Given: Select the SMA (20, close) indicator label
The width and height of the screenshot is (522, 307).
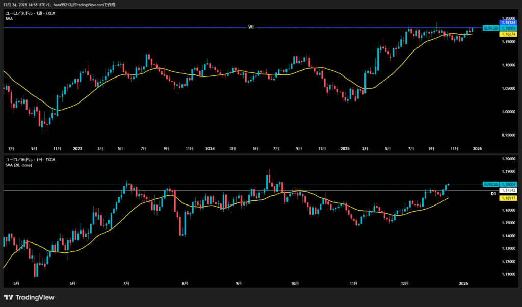Looking at the screenshot, I should point(20,165).
